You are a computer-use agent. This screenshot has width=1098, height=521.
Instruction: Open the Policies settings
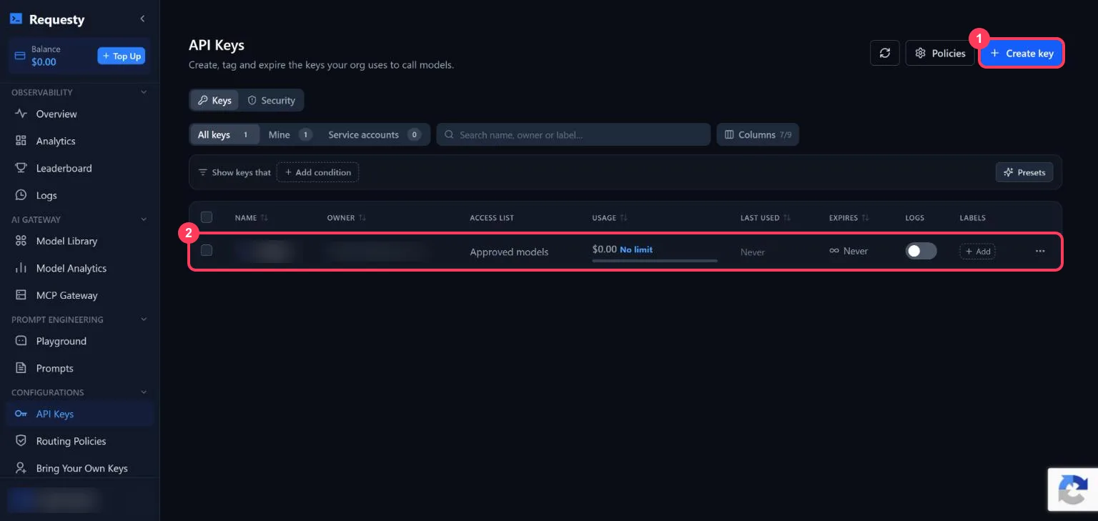click(x=940, y=53)
